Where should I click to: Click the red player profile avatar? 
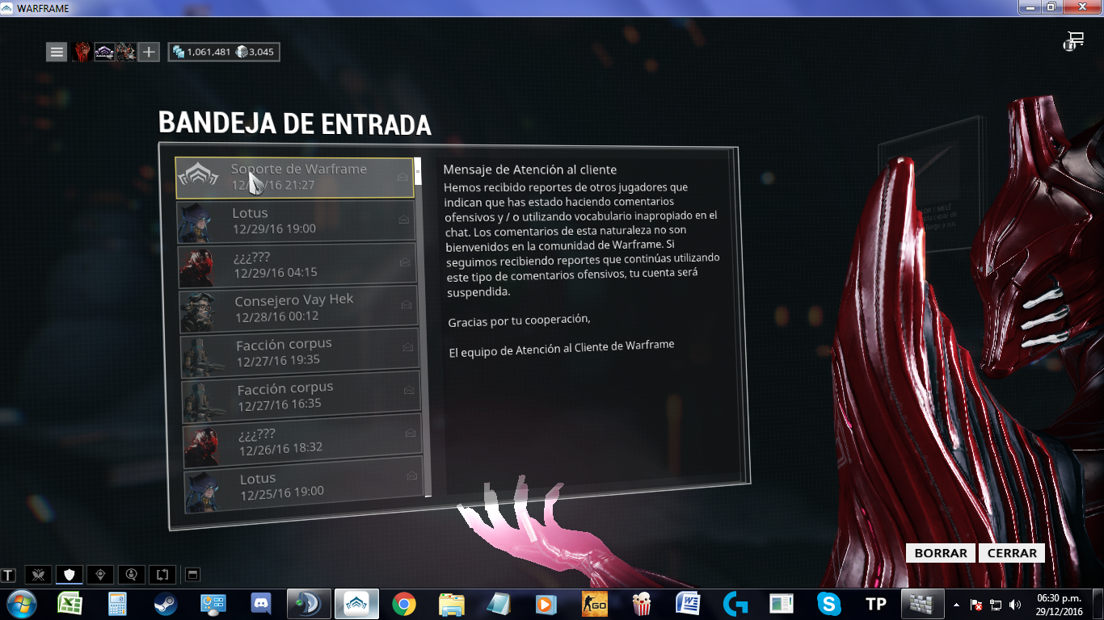pos(81,52)
